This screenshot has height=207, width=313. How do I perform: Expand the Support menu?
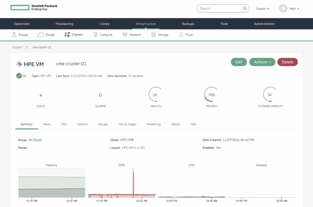(x=262, y=9)
